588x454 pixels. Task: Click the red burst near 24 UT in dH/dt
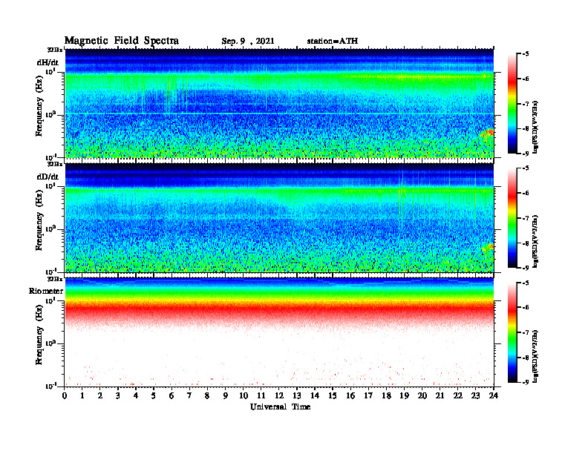488,133
